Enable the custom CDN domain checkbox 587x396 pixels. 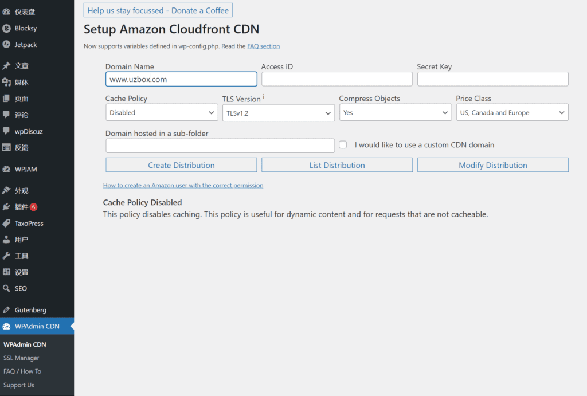[x=343, y=145]
